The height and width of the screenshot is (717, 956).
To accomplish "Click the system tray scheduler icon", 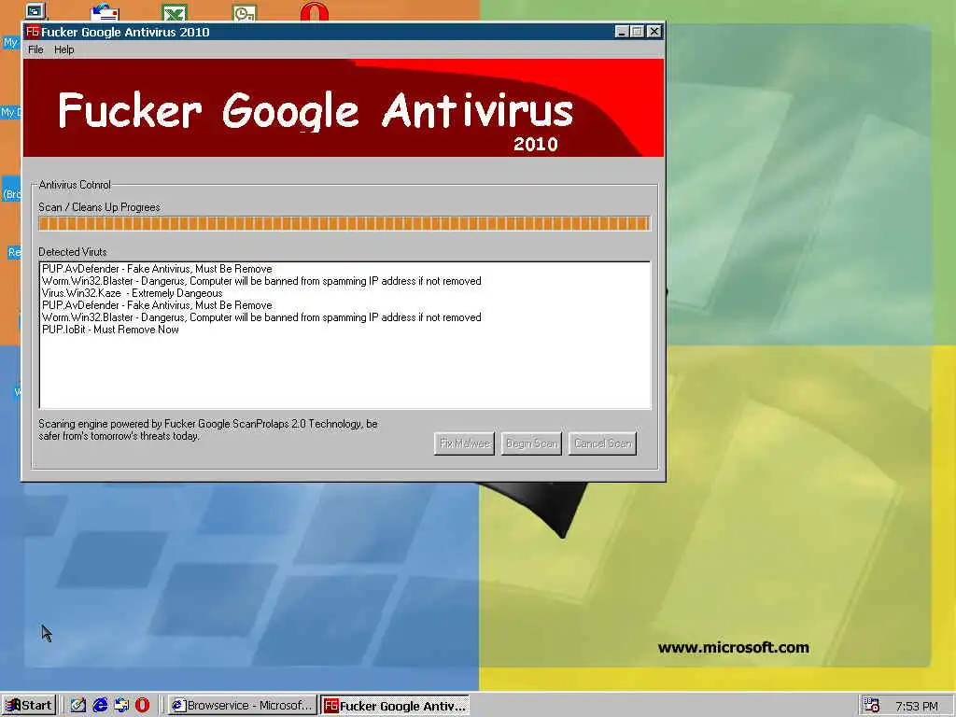I will click(871, 706).
